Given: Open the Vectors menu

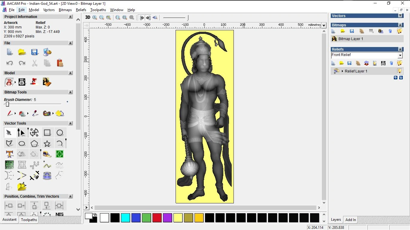Looking at the screenshot, I should click(49, 10).
